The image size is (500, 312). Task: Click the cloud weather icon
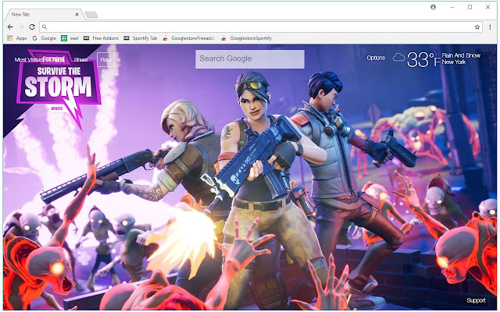398,58
